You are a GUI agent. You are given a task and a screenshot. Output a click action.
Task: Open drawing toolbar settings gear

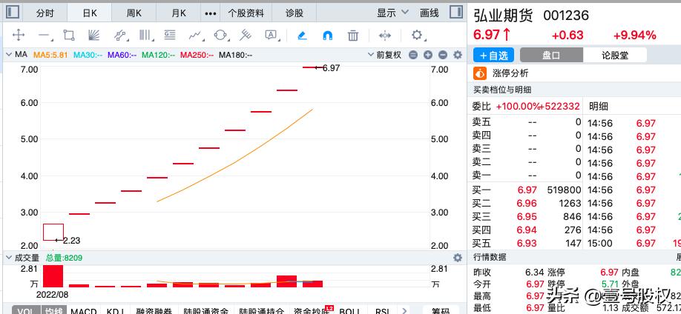coord(416,35)
